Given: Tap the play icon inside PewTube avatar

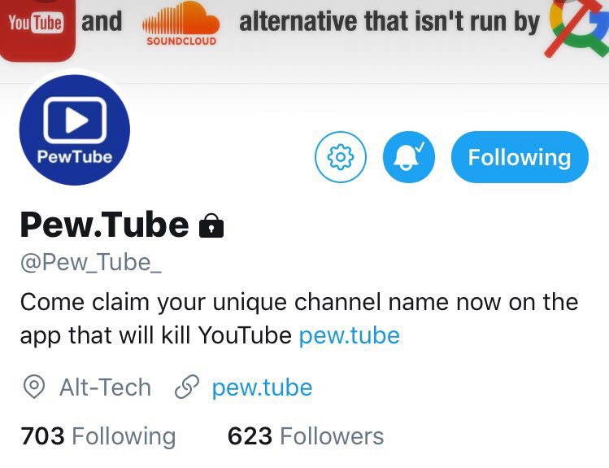Looking at the screenshot, I should click(x=75, y=120).
